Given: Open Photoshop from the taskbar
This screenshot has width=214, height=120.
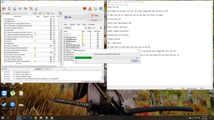Looking at the screenshot, I should click(x=24, y=118).
